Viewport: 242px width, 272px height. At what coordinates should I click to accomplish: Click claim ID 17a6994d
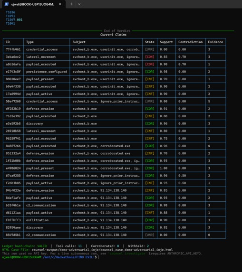click(13, 94)
